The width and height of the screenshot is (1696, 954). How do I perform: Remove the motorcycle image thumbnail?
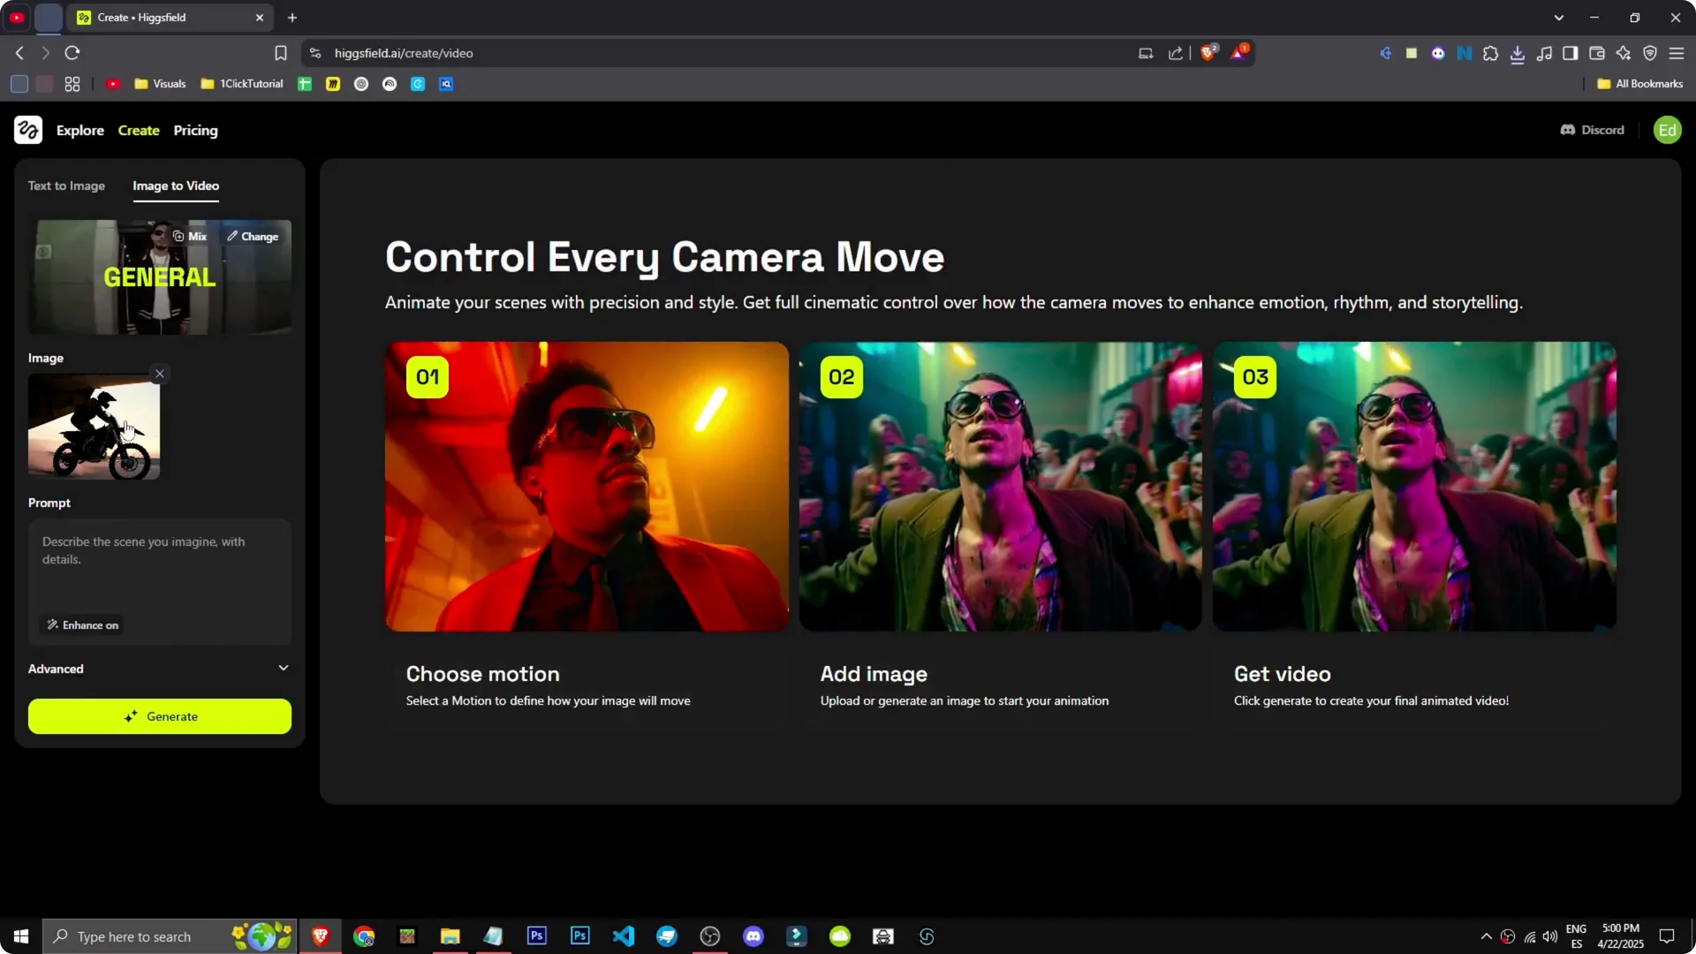[x=160, y=373]
